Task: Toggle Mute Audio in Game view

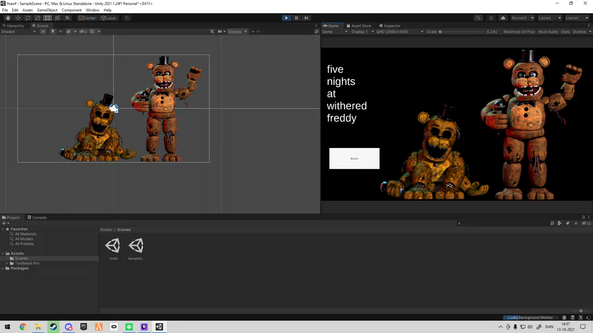Action: [x=548, y=32]
